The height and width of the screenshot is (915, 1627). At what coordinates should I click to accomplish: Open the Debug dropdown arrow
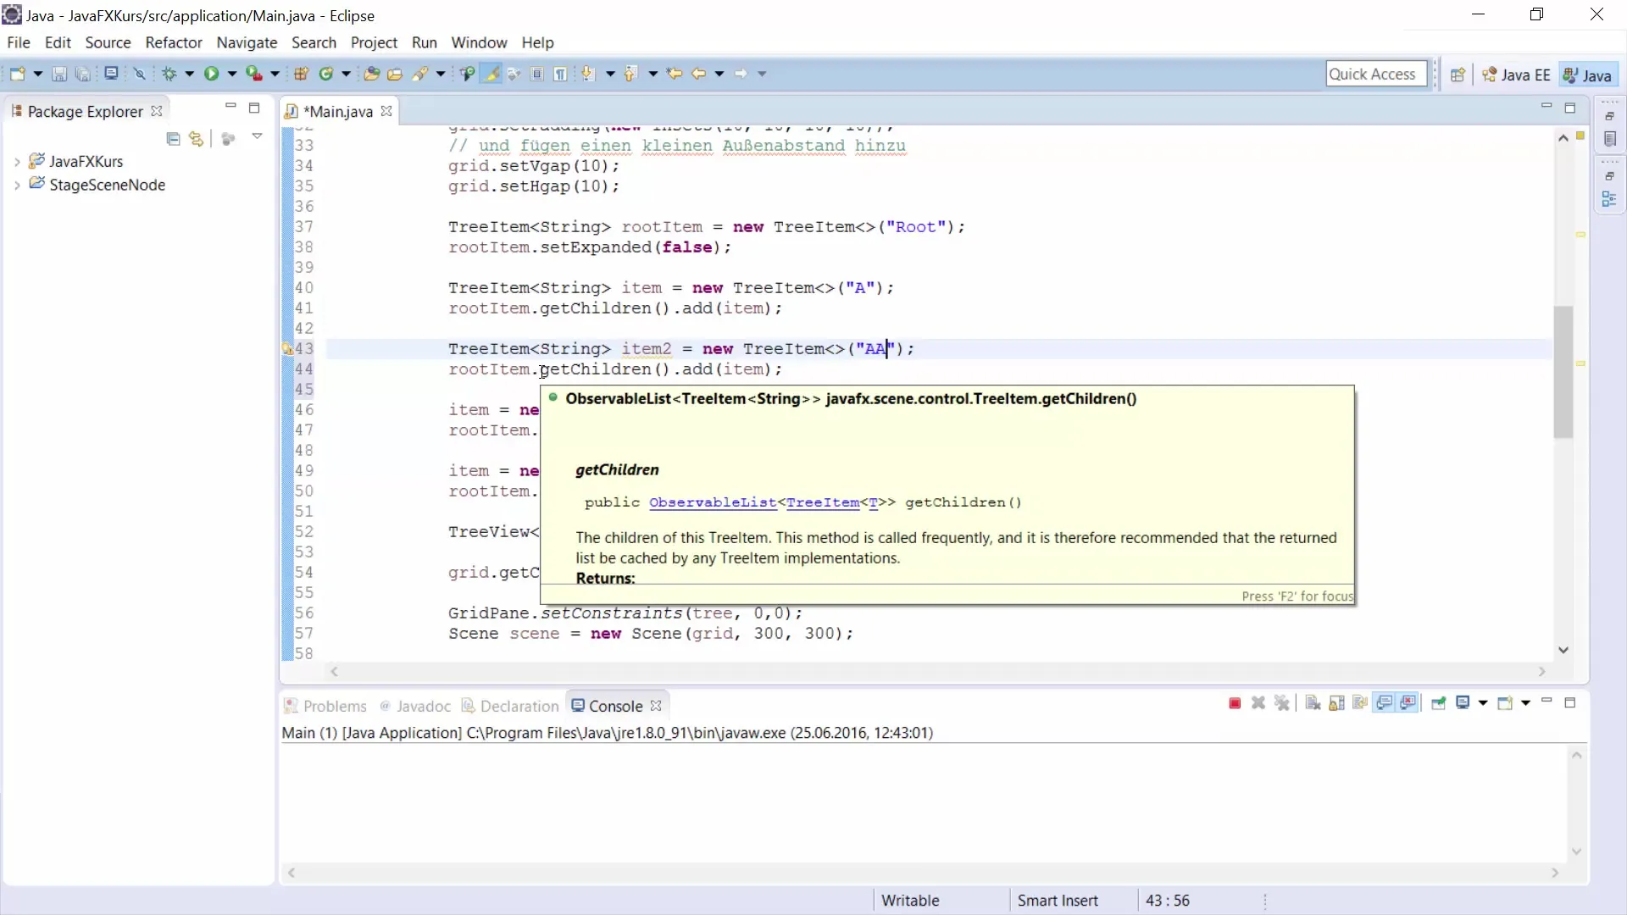tap(189, 75)
